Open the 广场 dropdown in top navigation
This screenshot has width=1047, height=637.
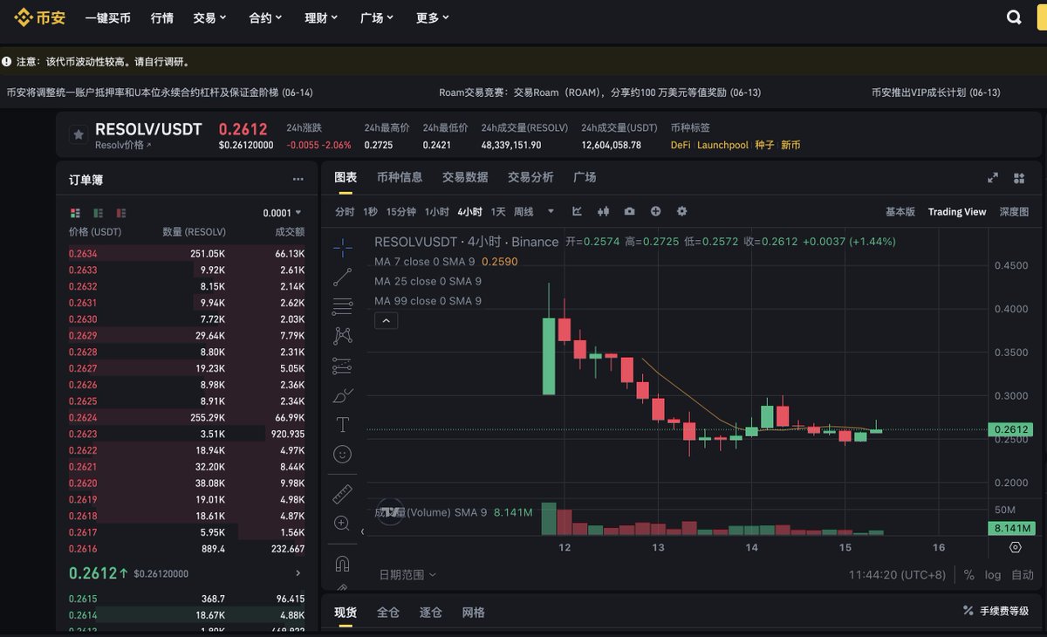click(378, 17)
